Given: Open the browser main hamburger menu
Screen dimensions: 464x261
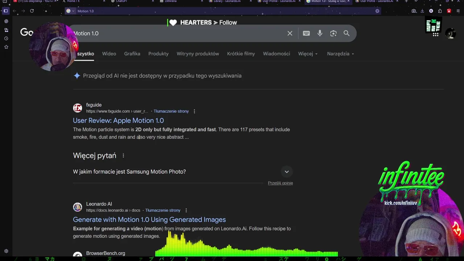Looking at the screenshot, I should pyautogui.click(x=457, y=11).
